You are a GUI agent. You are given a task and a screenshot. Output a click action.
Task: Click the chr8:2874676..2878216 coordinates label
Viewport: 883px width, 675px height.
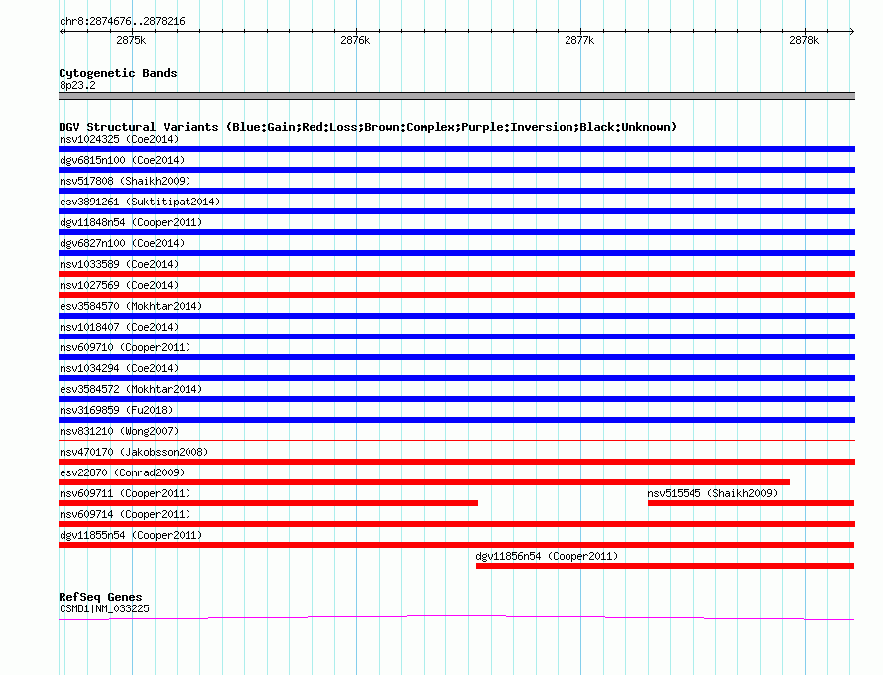(122, 22)
